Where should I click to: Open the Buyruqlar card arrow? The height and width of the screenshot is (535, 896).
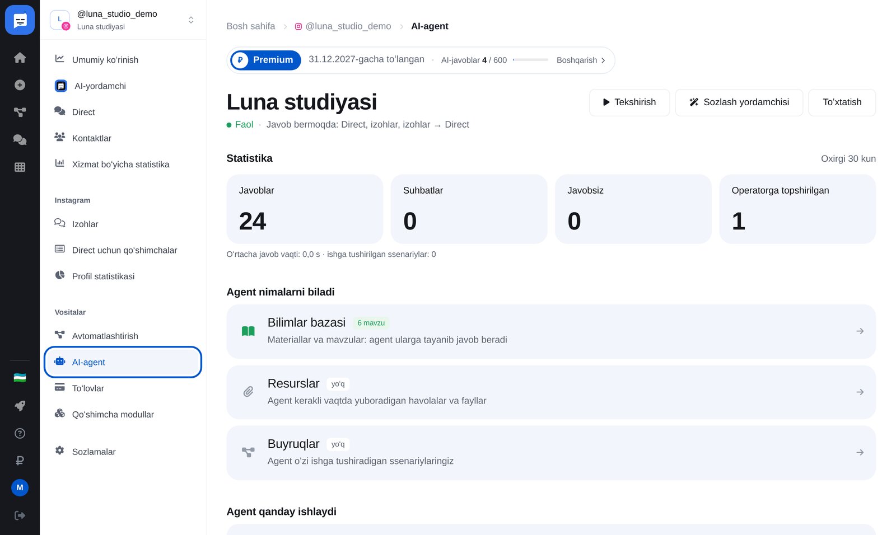click(x=860, y=452)
